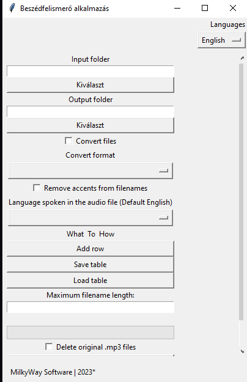Open the Languages dropdown showing English
The width and height of the screenshot is (247, 382).
pos(221,40)
